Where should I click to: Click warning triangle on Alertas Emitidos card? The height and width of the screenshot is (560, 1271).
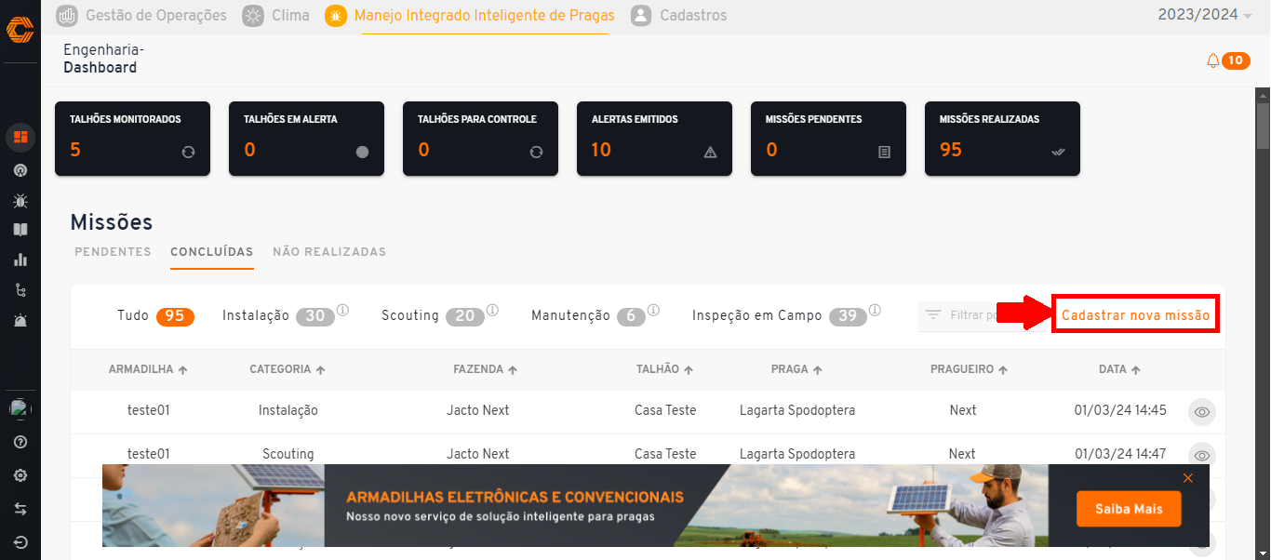tap(710, 153)
